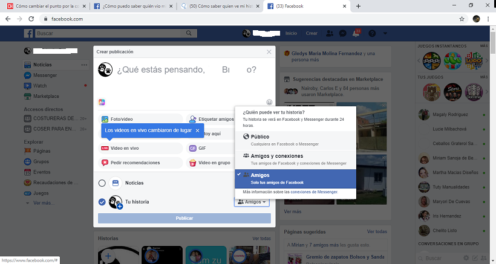Click the Publicar button

tap(184, 218)
